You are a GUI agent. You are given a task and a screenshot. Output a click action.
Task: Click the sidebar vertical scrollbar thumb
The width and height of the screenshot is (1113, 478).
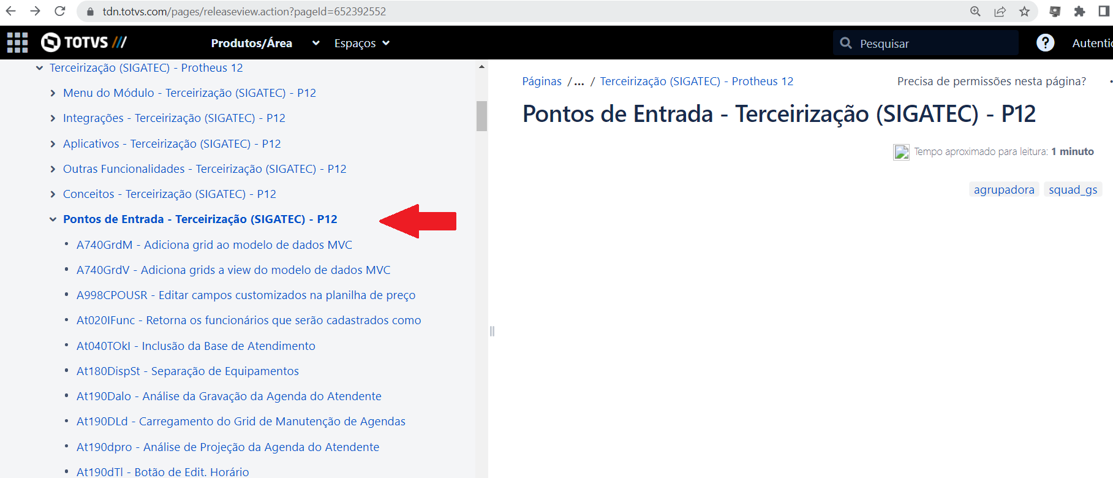481,116
